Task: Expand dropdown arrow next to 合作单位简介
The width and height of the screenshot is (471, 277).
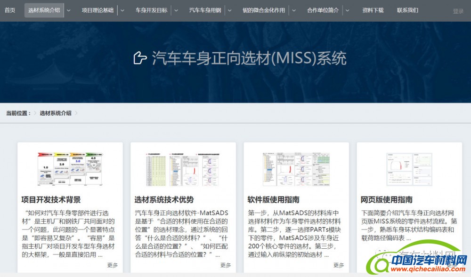Action: click(x=347, y=10)
